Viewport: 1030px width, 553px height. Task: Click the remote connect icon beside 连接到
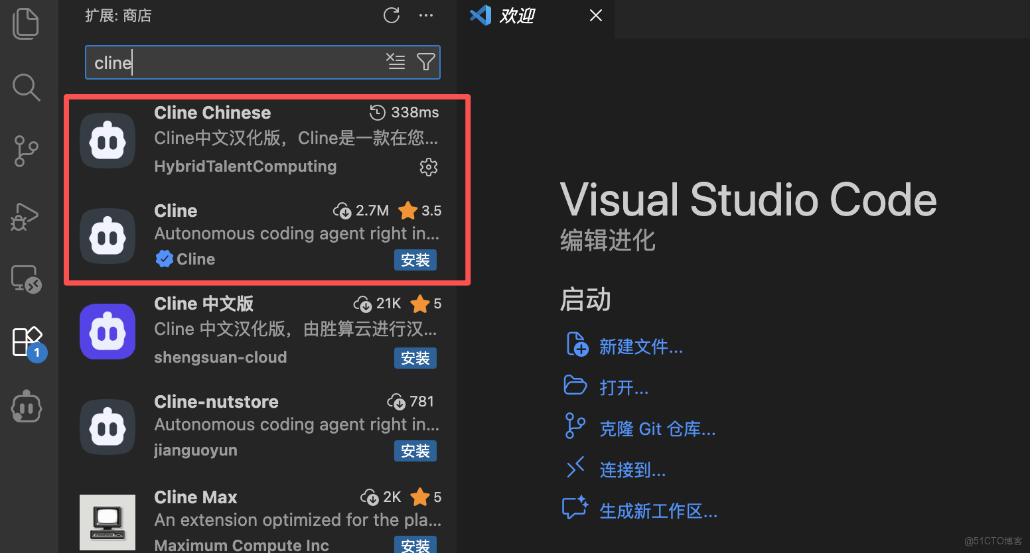click(x=575, y=467)
